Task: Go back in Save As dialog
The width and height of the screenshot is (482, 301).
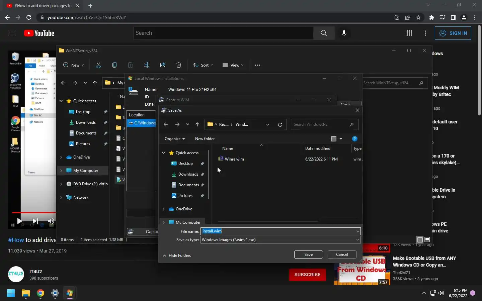Action: [166, 124]
